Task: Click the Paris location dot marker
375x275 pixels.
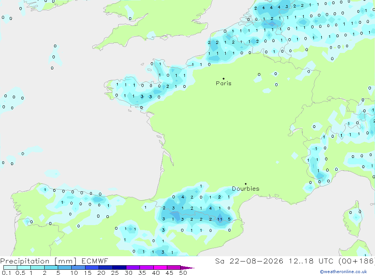Action: (223, 78)
